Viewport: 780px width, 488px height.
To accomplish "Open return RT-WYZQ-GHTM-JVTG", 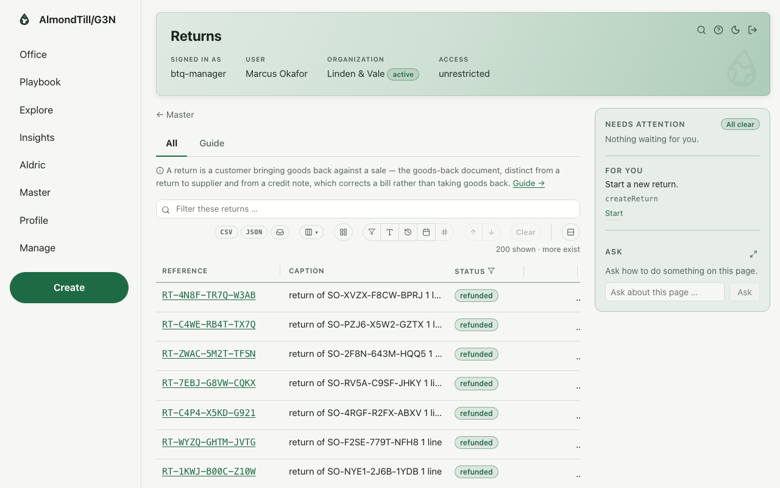I will (x=208, y=442).
